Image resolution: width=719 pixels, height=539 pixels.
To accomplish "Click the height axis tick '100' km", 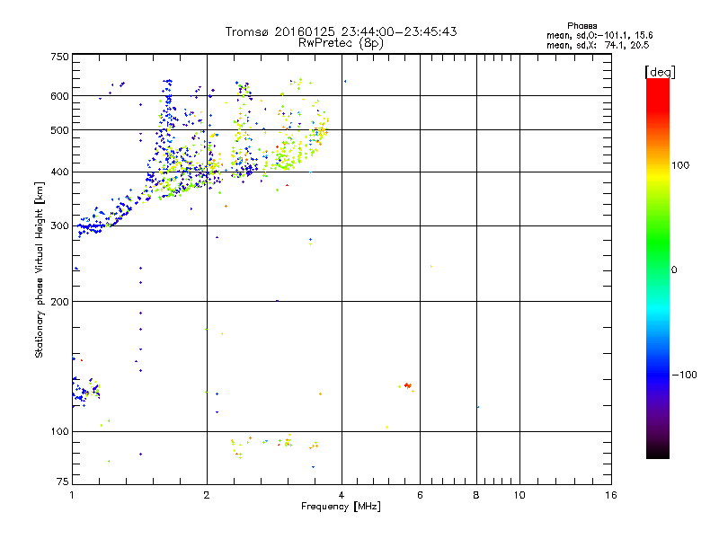I will (x=59, y=431).
